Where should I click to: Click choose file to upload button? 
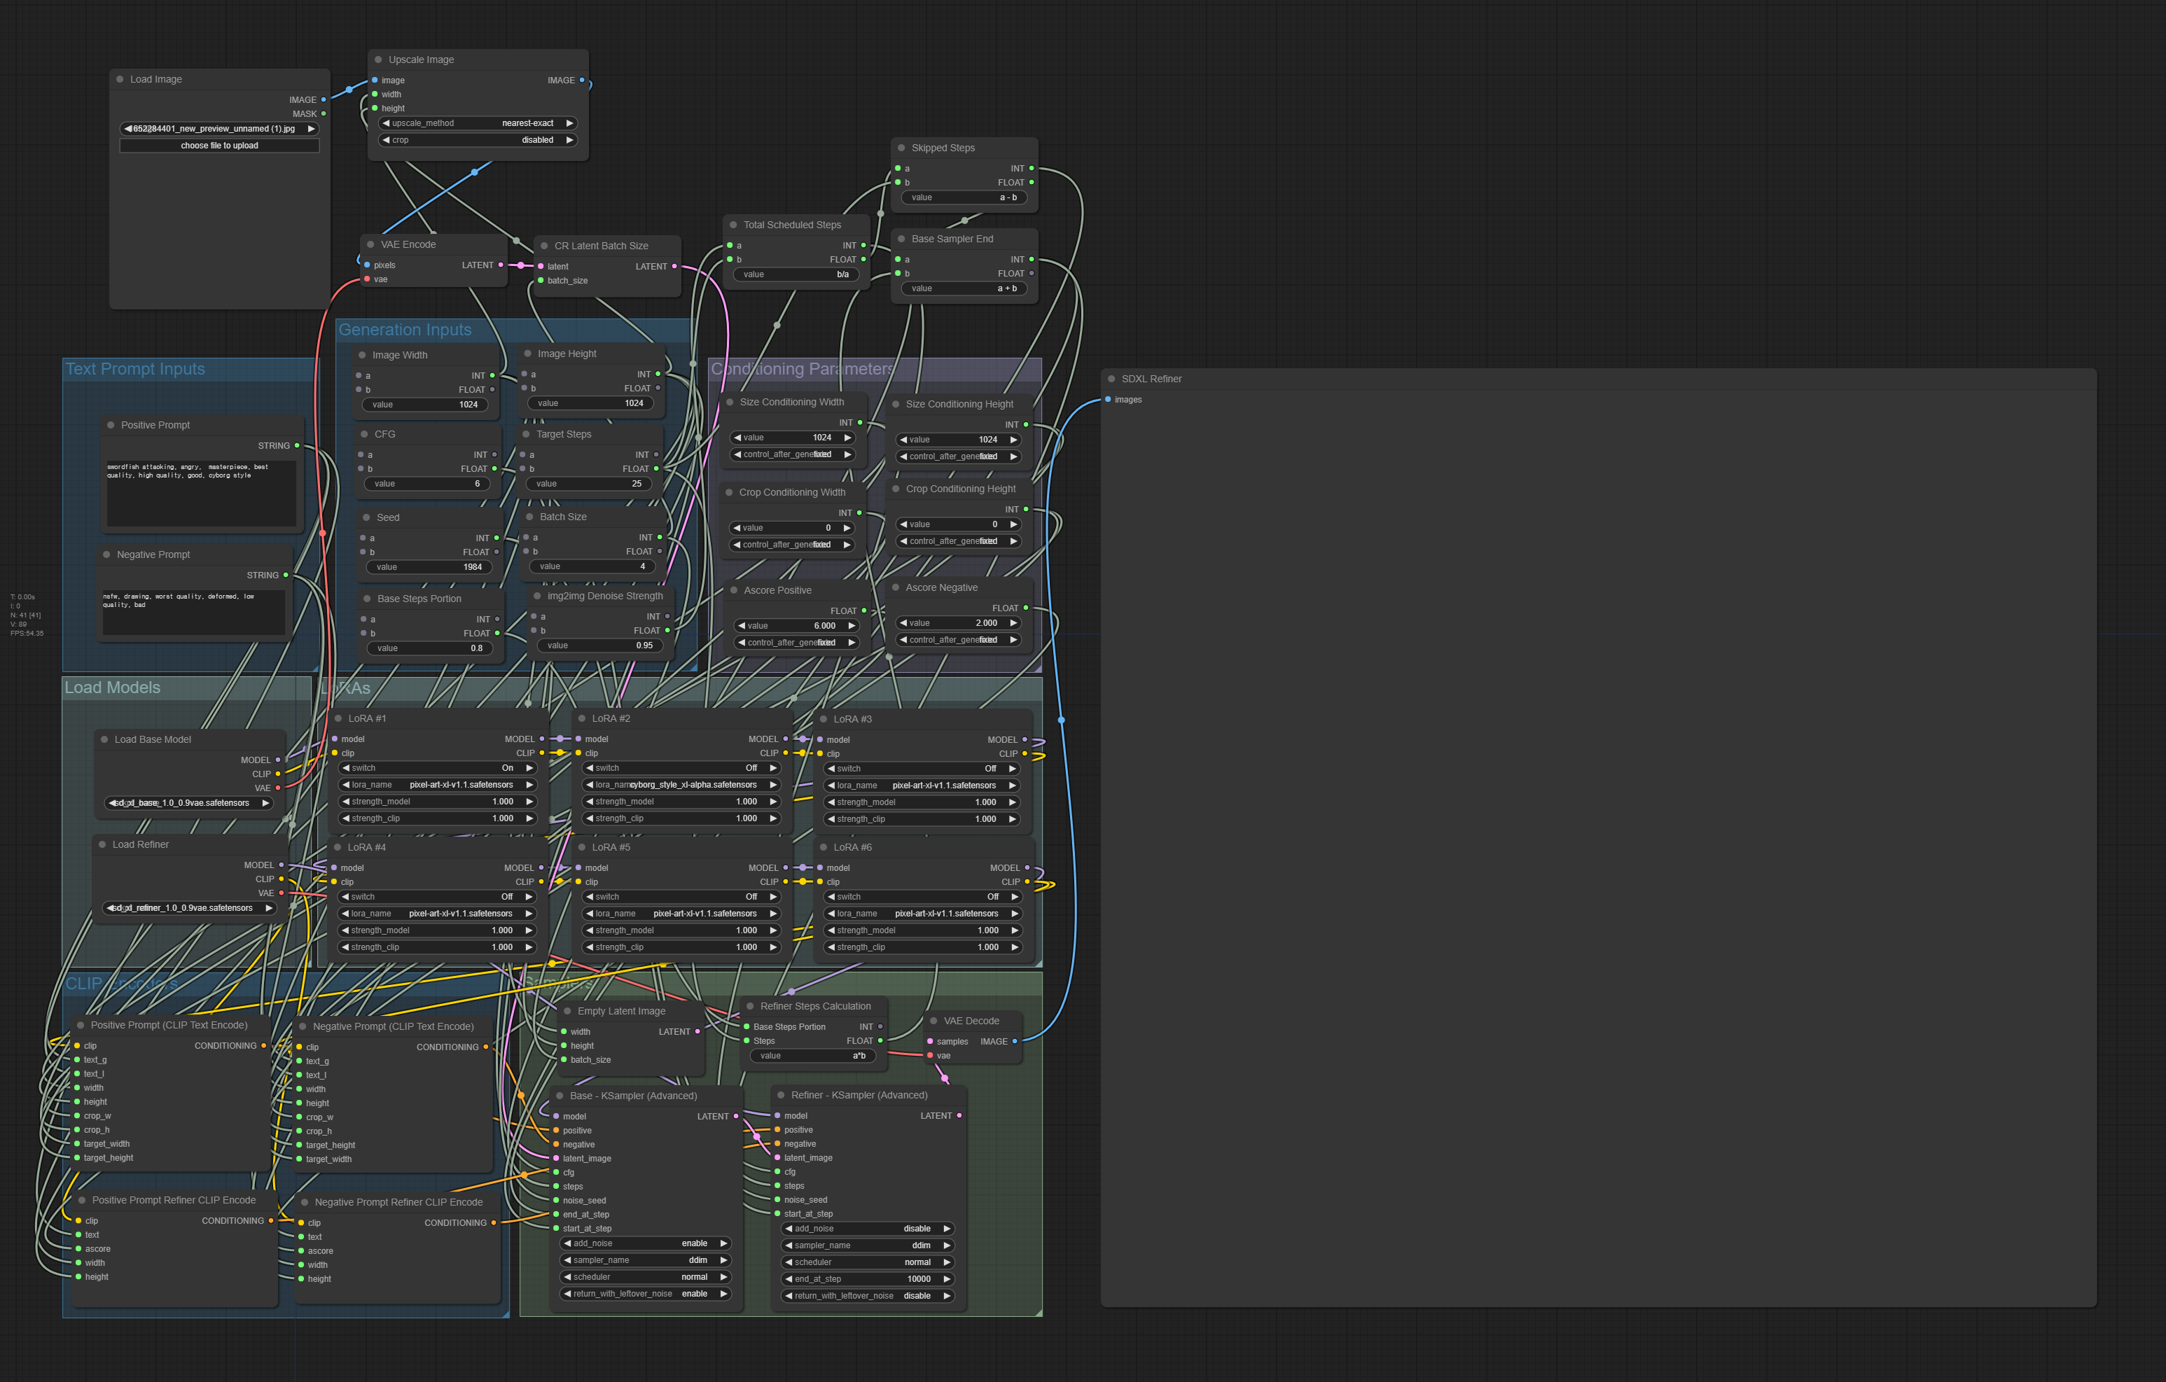219,146
